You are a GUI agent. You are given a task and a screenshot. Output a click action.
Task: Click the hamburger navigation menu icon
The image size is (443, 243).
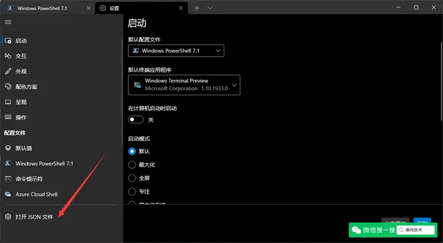click(8, 22)
